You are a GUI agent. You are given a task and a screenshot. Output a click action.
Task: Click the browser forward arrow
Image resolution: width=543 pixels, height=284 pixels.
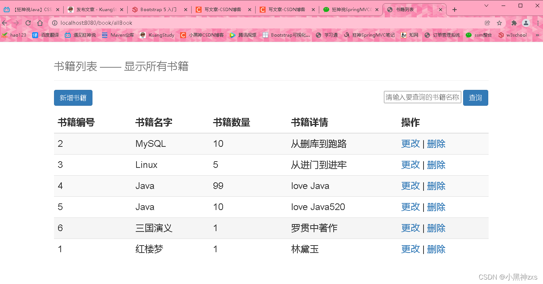point(16,23)
